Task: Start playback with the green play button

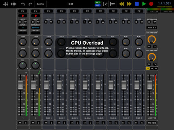Action: [144, 4]
